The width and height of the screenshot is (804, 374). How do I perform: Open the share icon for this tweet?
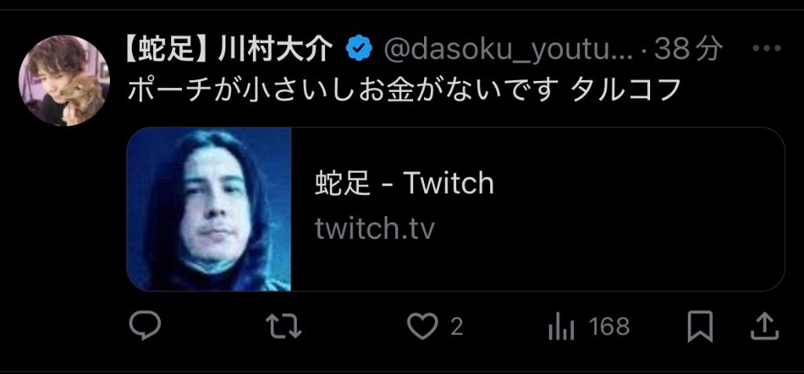click(765, 326)
